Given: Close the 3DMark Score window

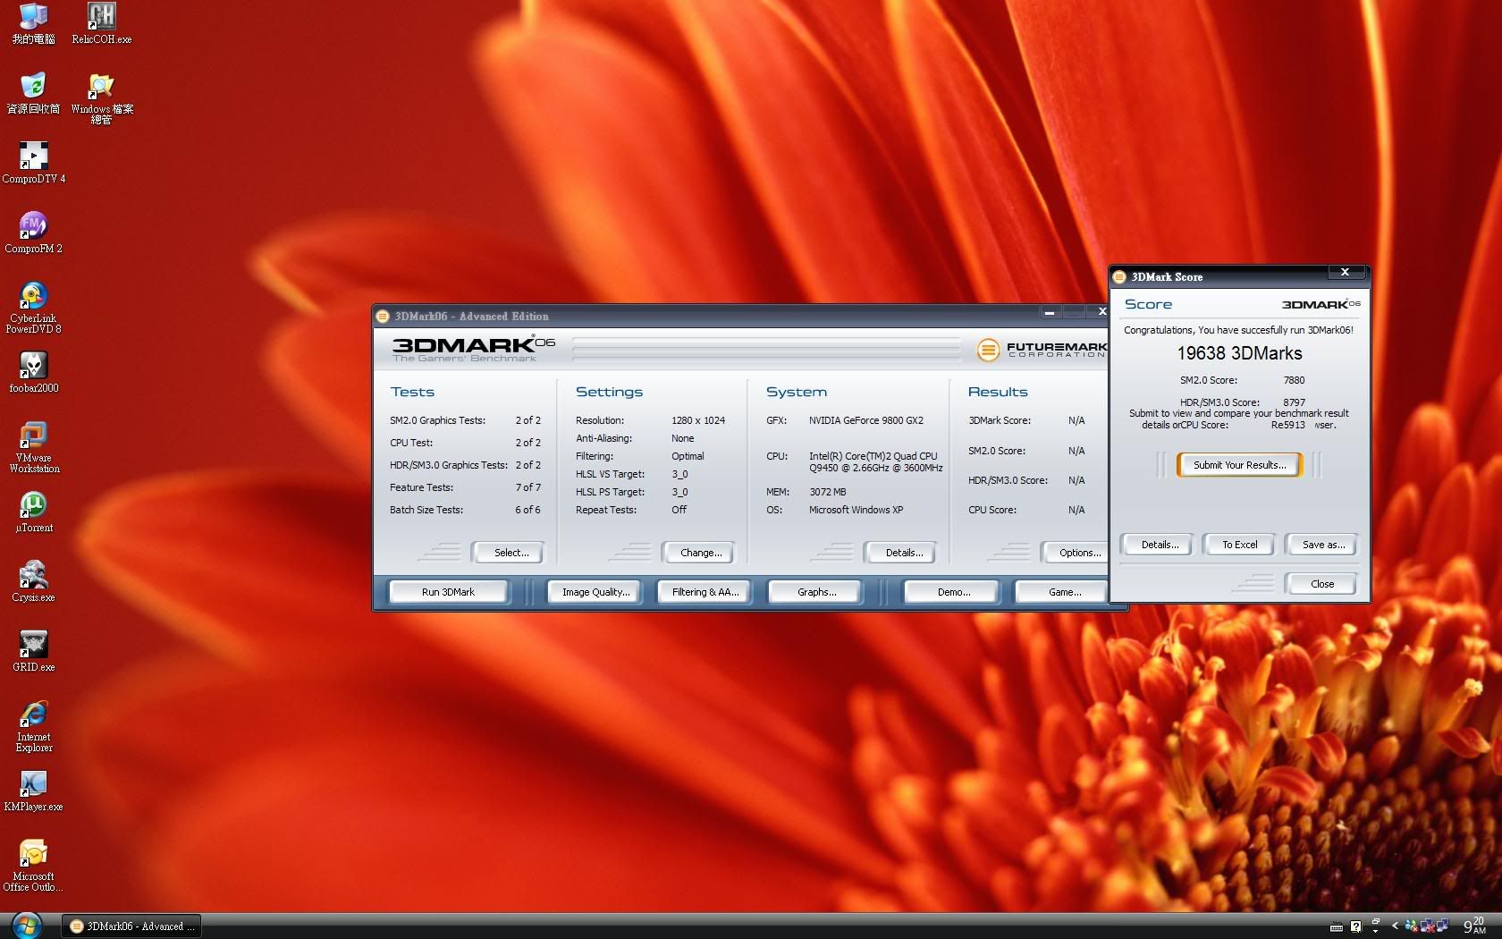Looking at the screenshot, I should [x=1345, y=272].
